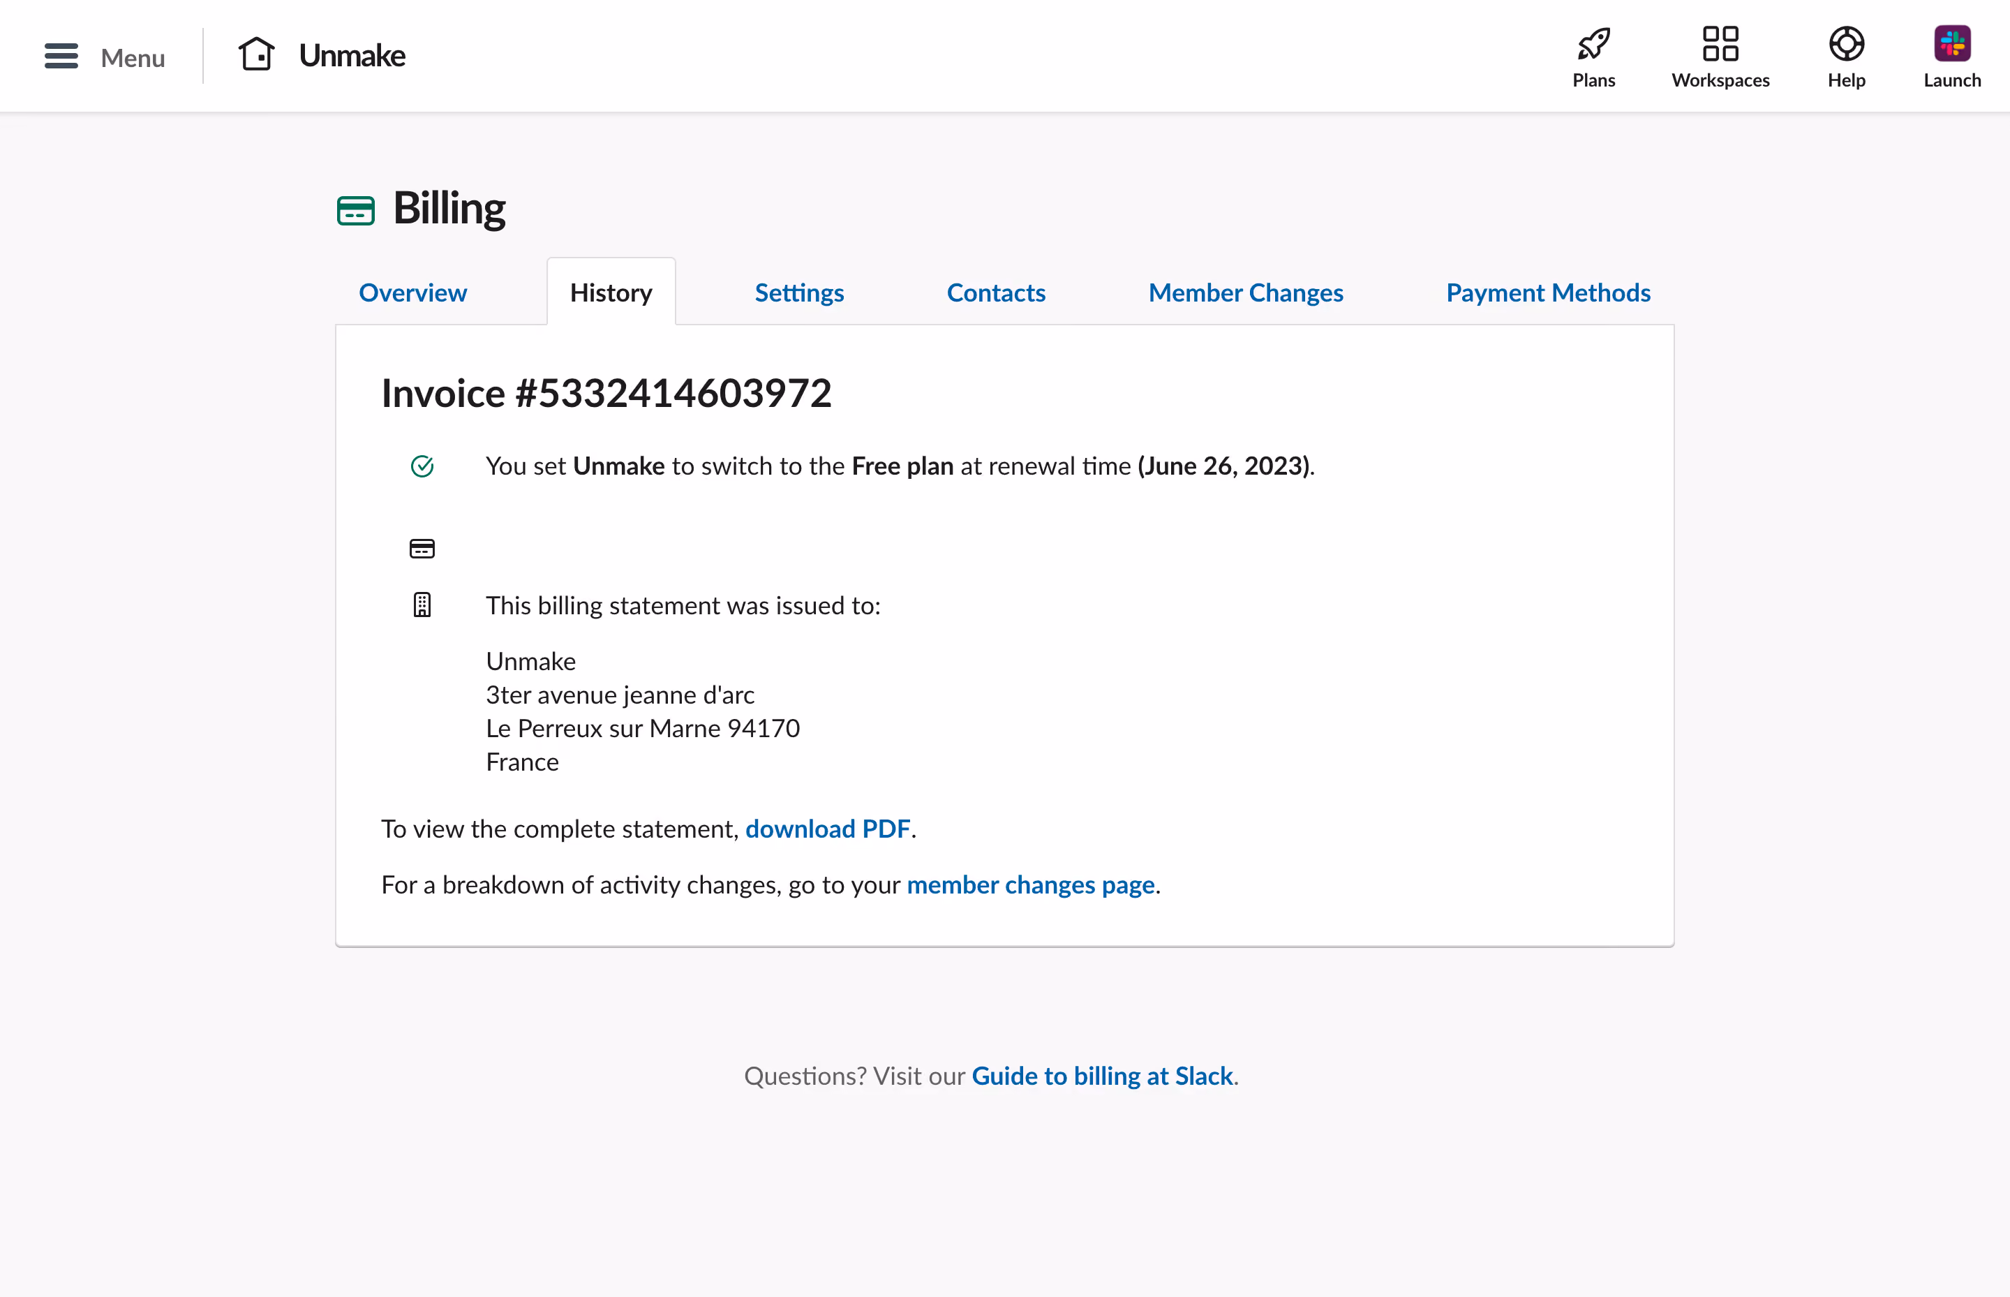Open Help via the lifebuoy icon
This screenshot has height=1297, width=2010.
(1846, 45)
